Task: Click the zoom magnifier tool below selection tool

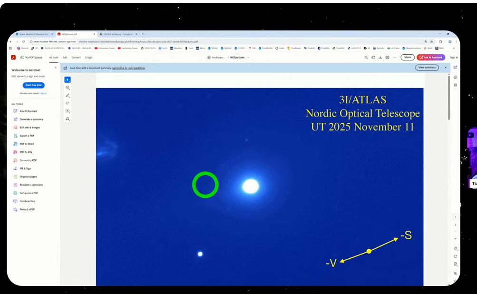Action: pyautogui.click(x=68, y=88)
